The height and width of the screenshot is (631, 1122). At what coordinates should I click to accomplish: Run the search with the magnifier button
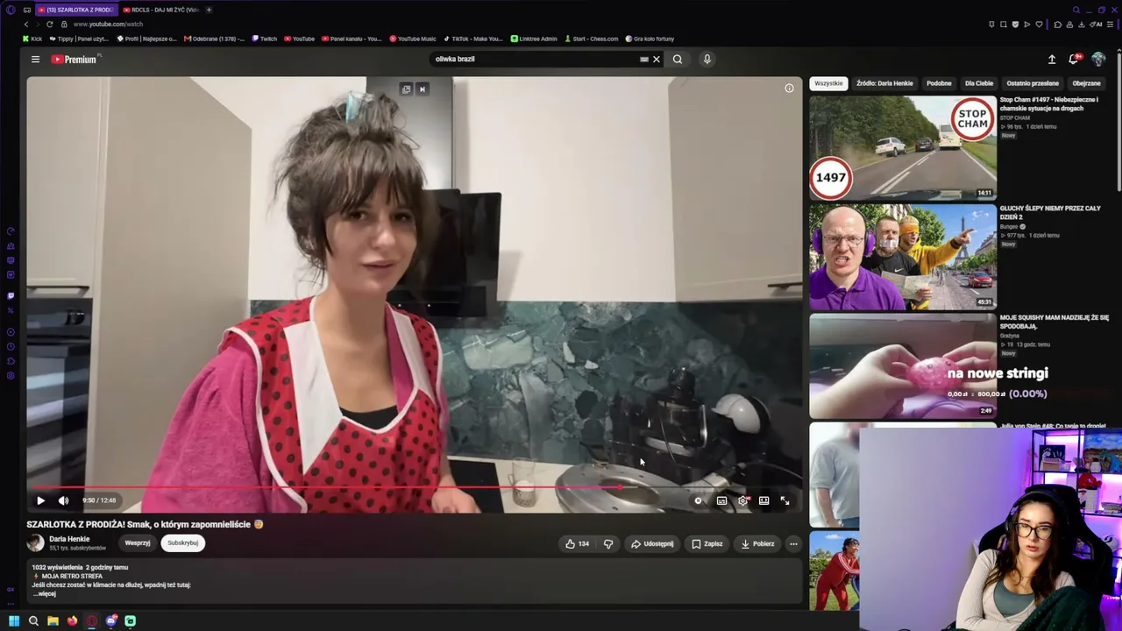pyautogui.click(x=678, y=60)
